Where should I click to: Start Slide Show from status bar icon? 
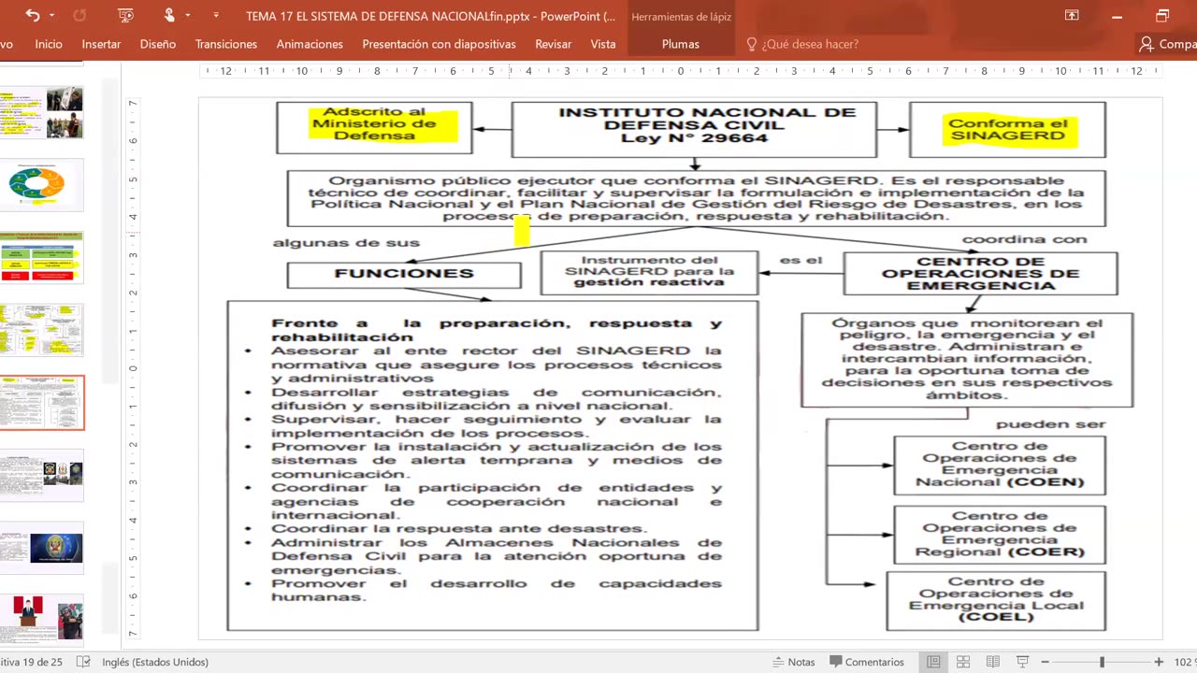[x=1022, y=662]
